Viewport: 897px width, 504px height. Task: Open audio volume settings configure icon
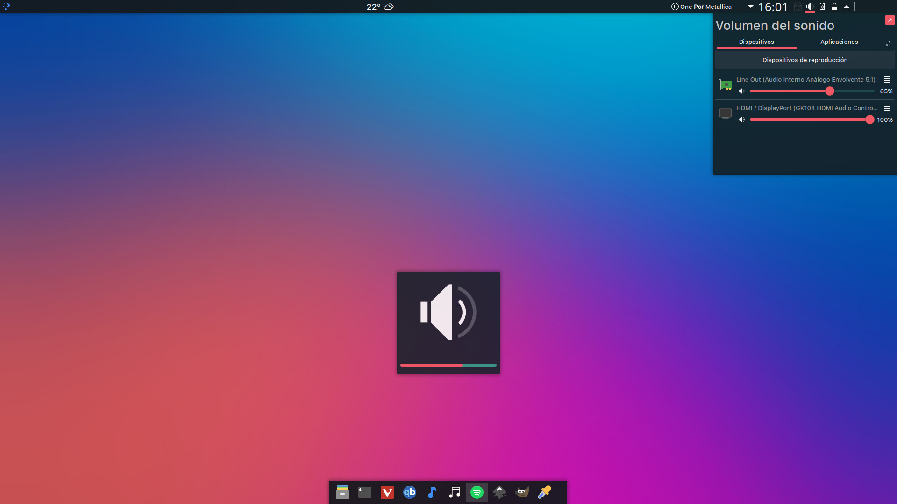click(x=889, y=43)
